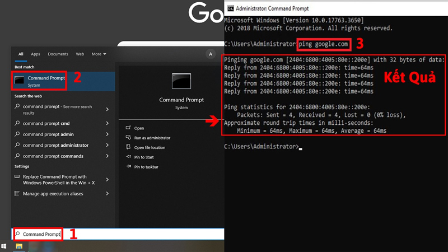Expand the 'command prompt admin' suggestion arrow
448x252 pixels.
pyautogui.click(x=107, y=134)
